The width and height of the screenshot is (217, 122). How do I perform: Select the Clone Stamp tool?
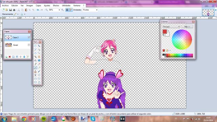pyautogui.click(x=35, y=72)
